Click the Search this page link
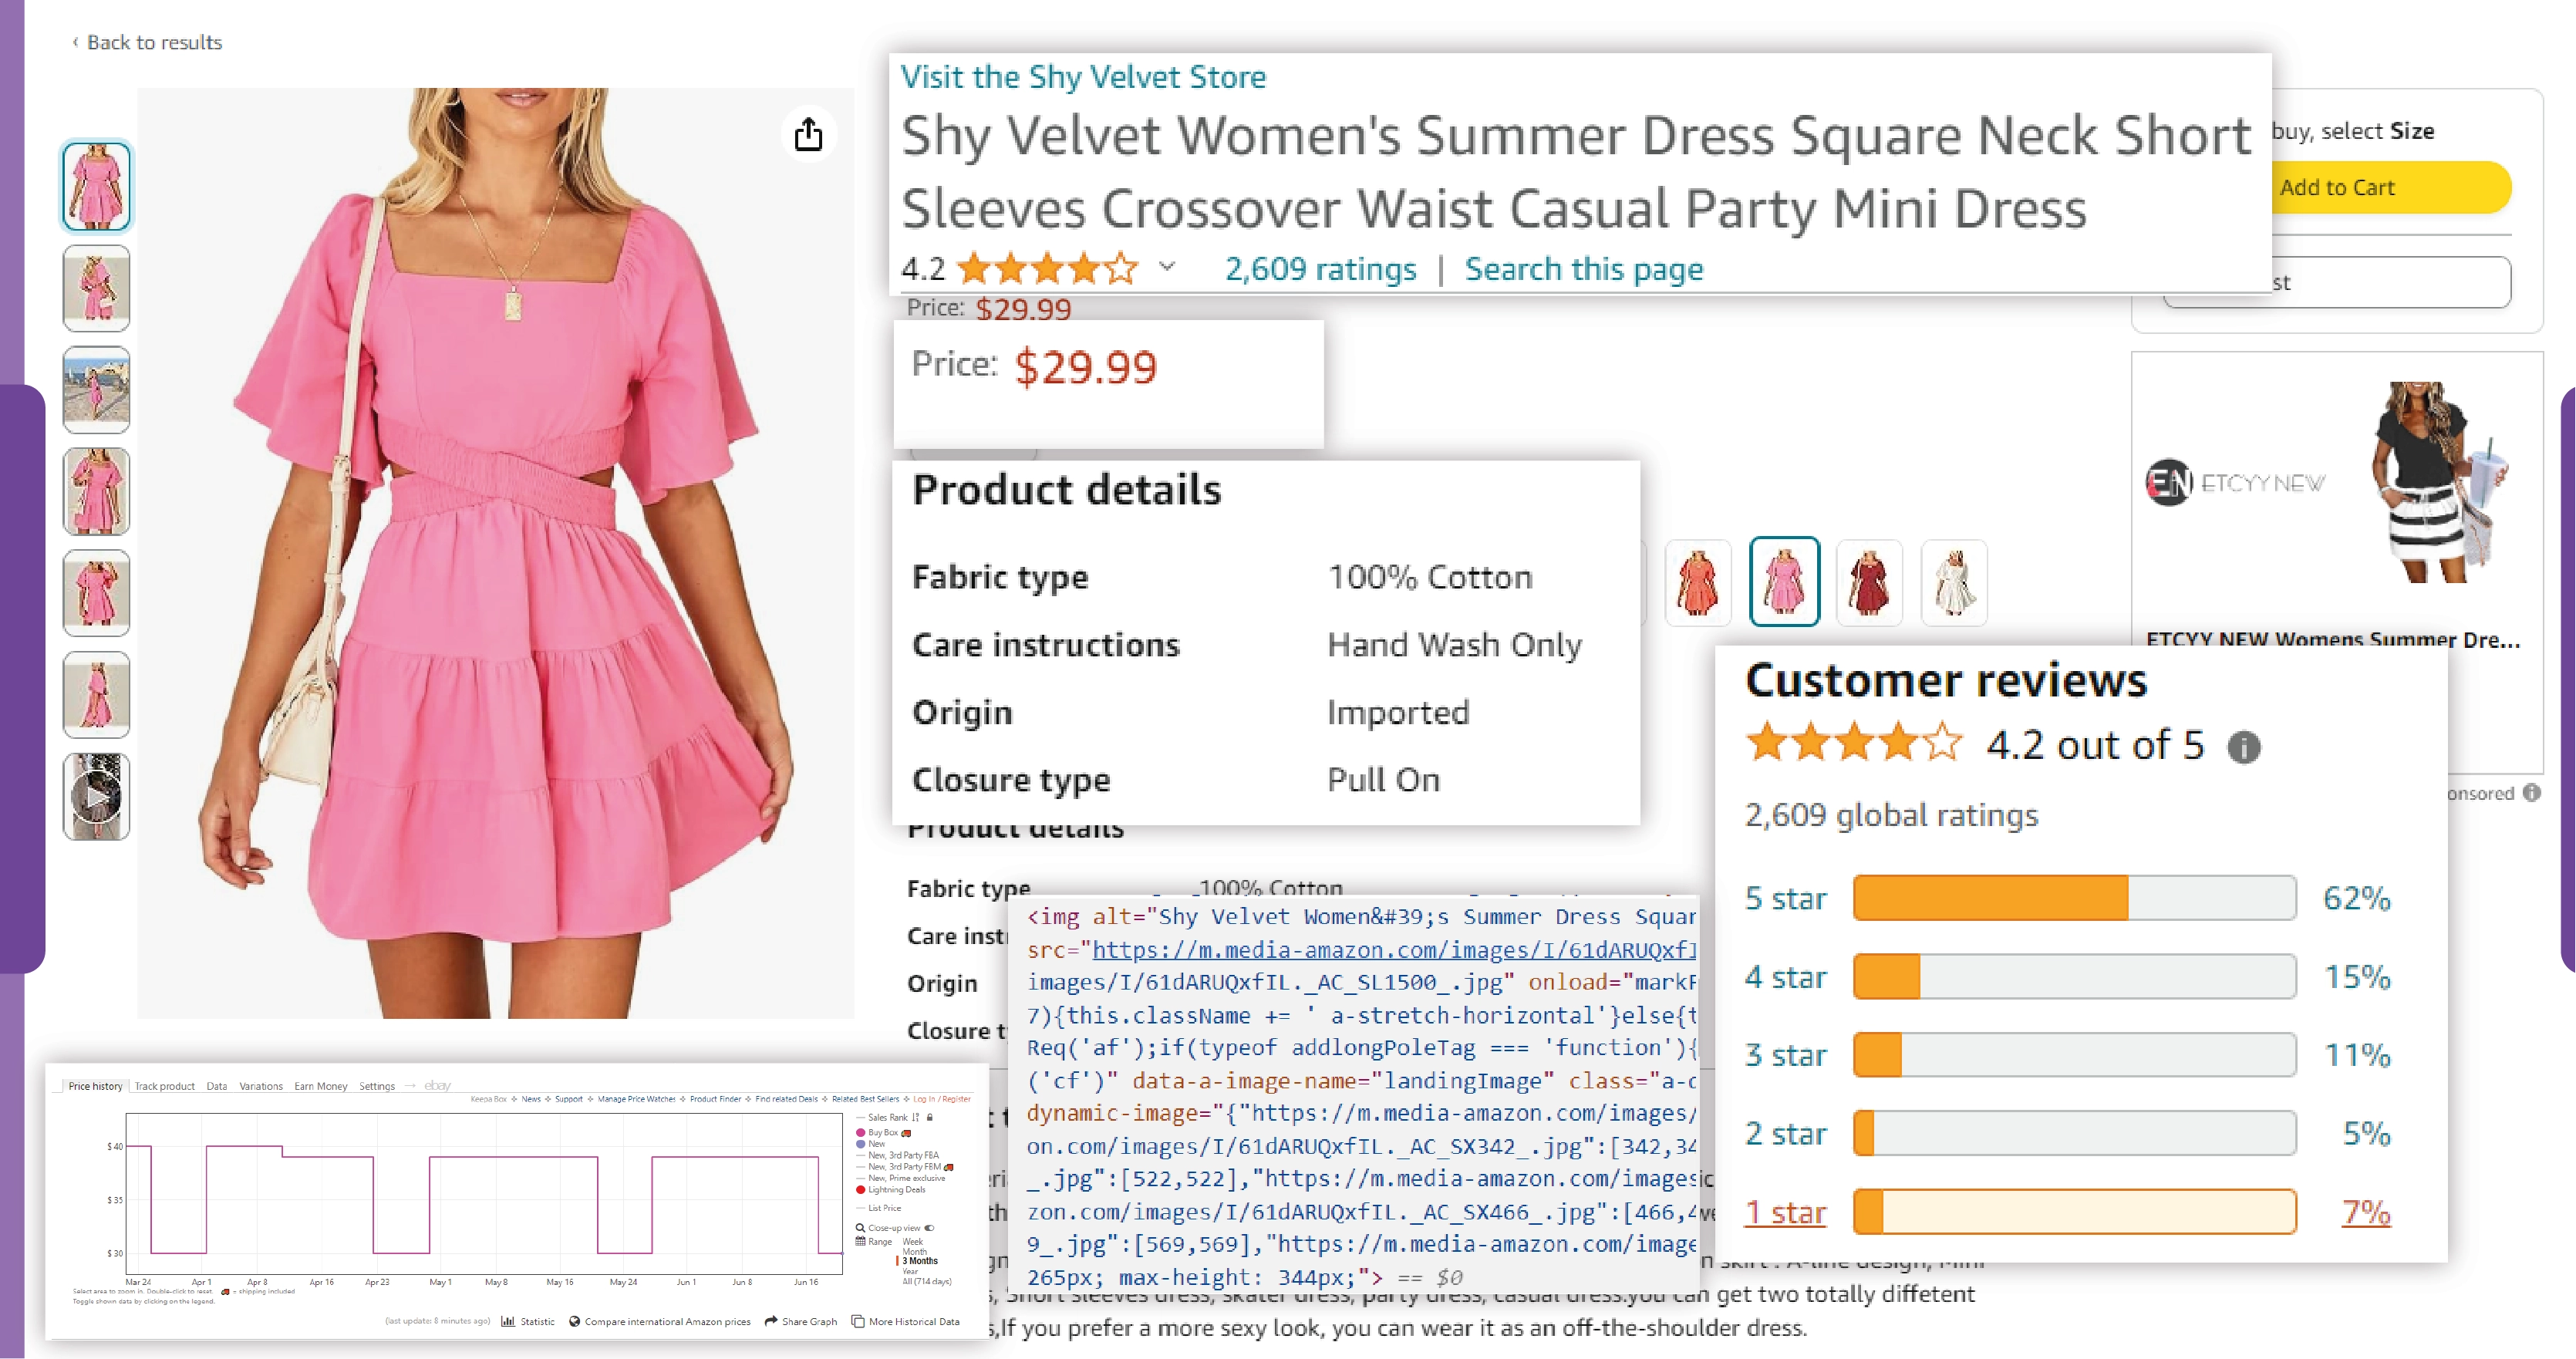Image resolution: width=2576 pixels, height=1359 pixels. [x=1583, y=268]
